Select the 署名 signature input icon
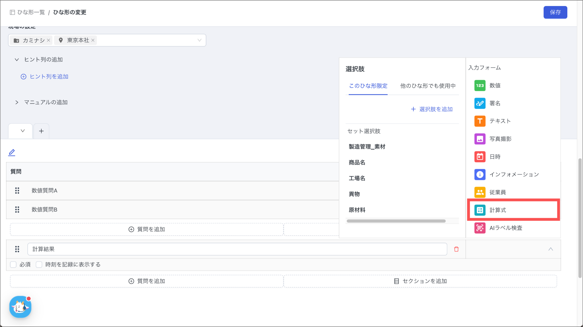The width and height of the screenshot is (583, 327). [x=480, y=103]
